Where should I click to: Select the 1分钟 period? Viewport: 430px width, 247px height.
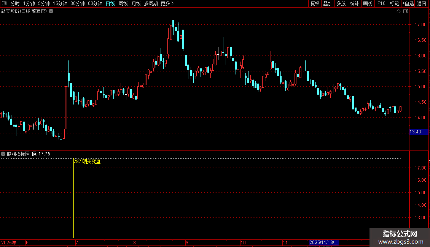coord(29,3)
